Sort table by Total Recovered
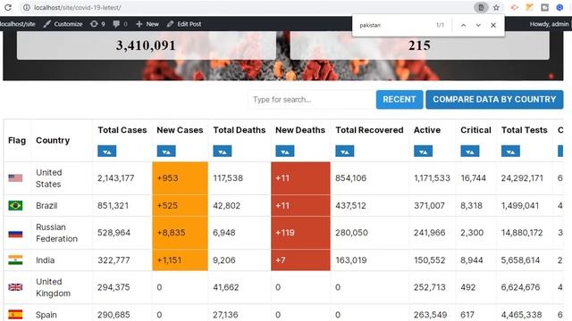 [x=345, y=151]
